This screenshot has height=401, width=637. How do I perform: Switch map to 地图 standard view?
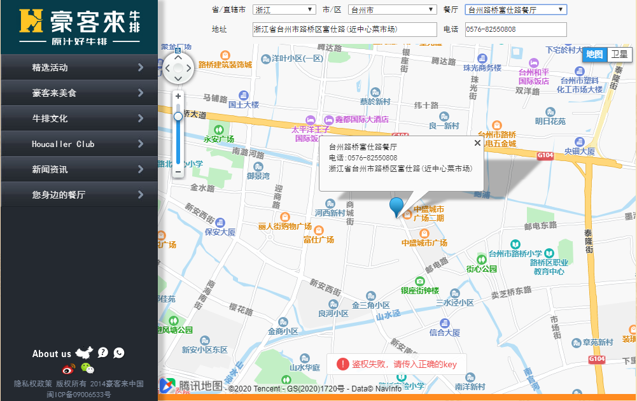pos(594,55)
